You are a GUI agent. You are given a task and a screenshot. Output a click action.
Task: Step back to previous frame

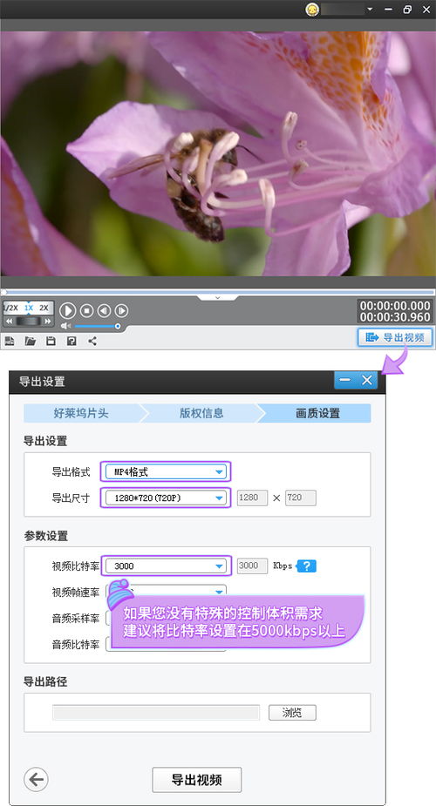105,310
